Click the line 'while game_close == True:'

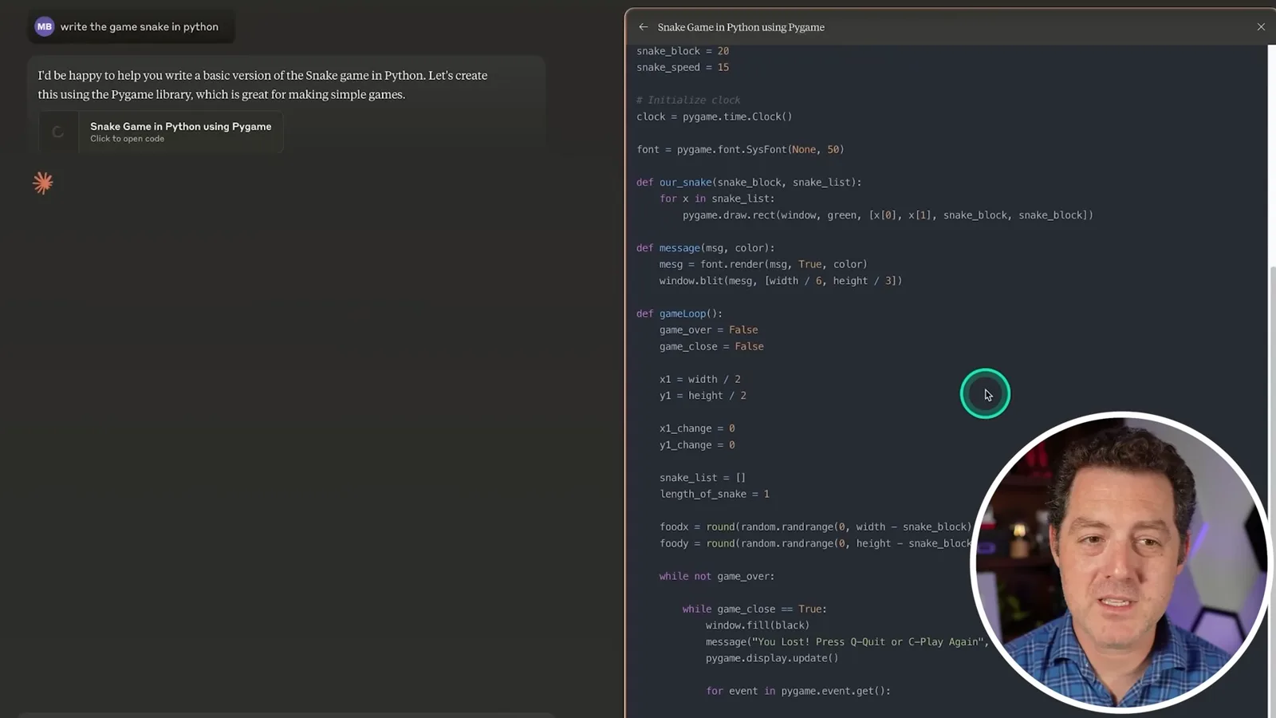(754, 609)
